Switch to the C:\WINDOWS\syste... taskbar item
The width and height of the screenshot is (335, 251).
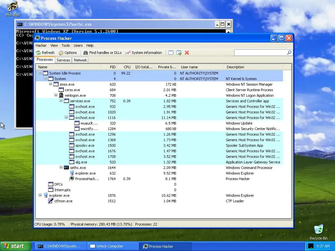coord(61,246)
